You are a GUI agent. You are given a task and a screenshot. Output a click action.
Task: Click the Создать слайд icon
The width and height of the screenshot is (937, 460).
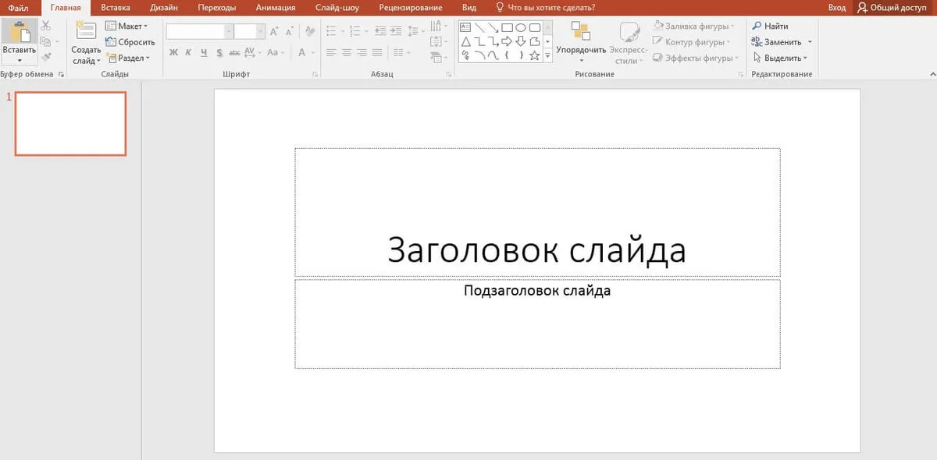(86, 32)
